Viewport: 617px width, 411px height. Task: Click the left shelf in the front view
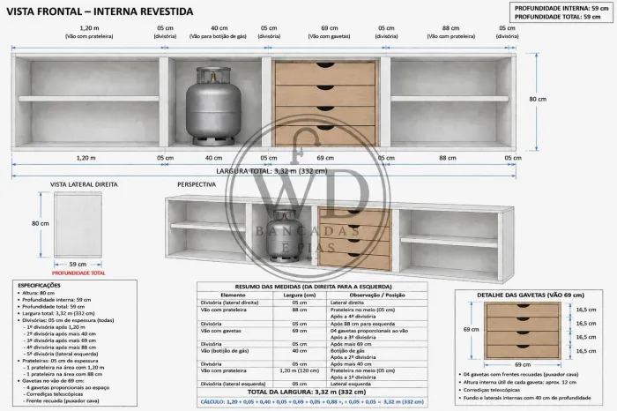pyautogui.click(x=88, y=99)
